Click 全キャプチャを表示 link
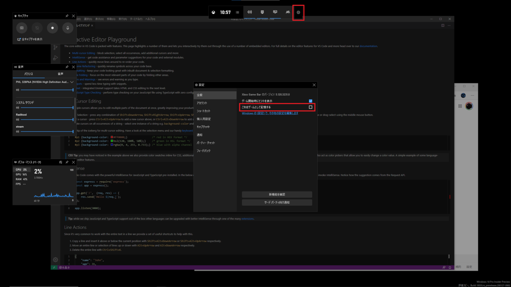 (30, 39)
